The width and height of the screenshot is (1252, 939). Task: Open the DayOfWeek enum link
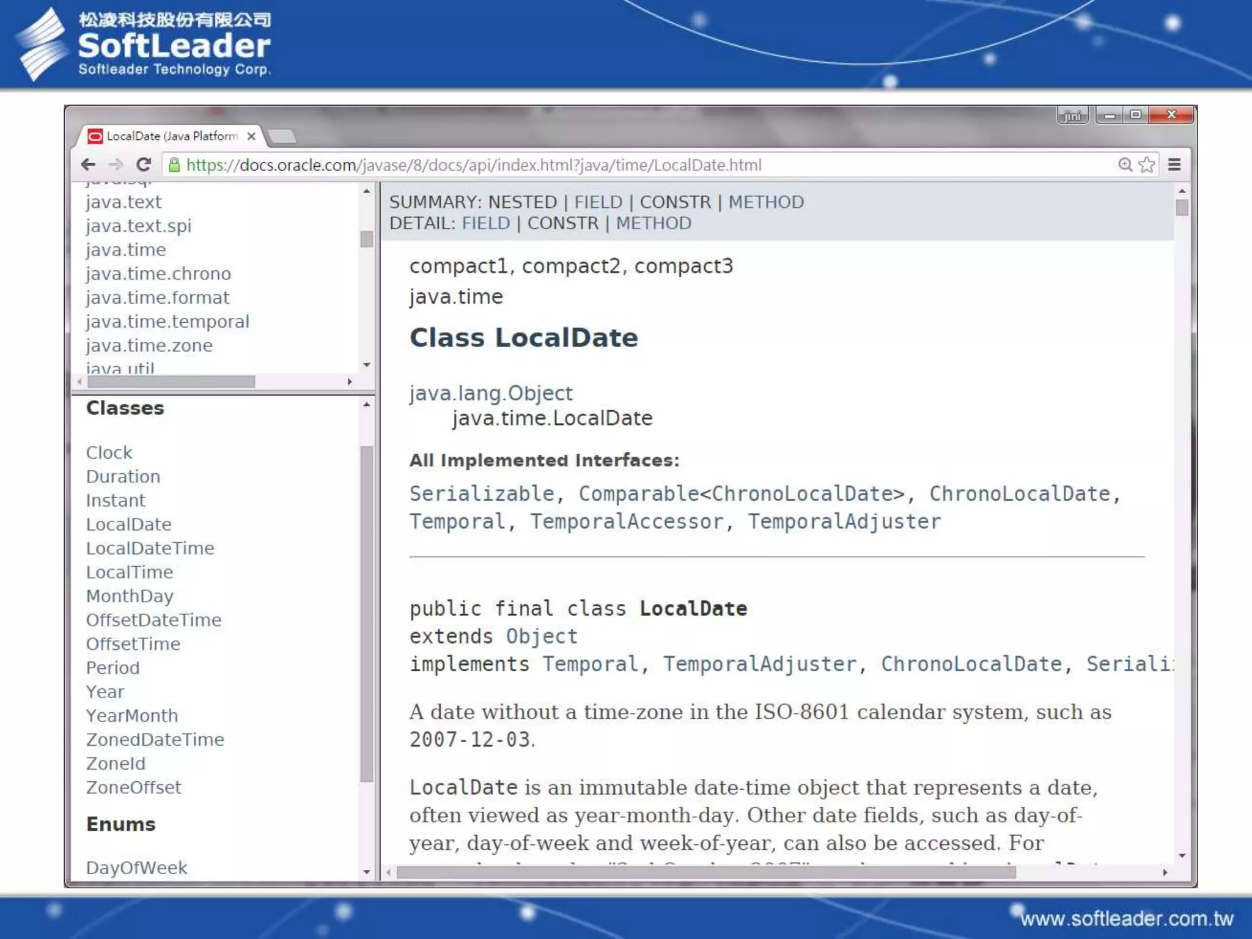click(x=136, y=867)
